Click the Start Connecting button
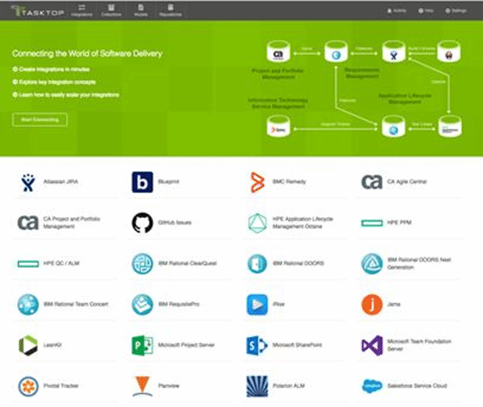483x407 pixels. tap(39, 120)
